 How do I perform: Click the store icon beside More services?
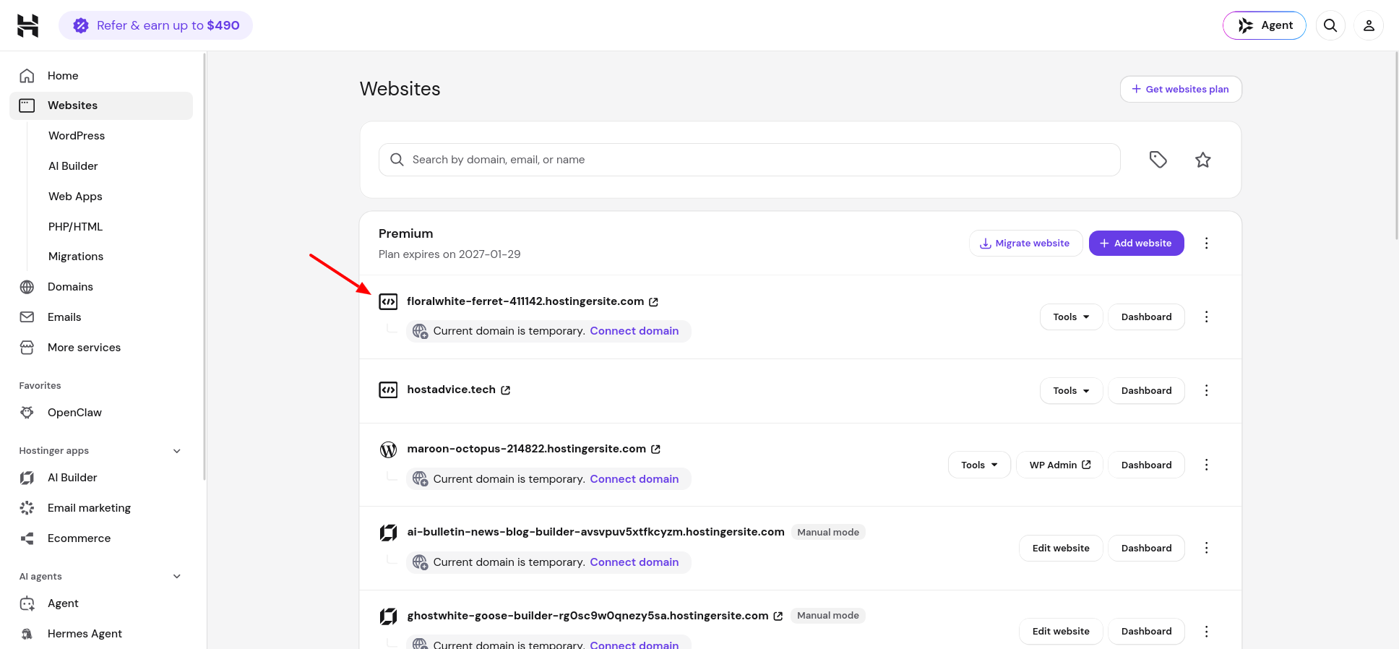(x=27, y=348)
